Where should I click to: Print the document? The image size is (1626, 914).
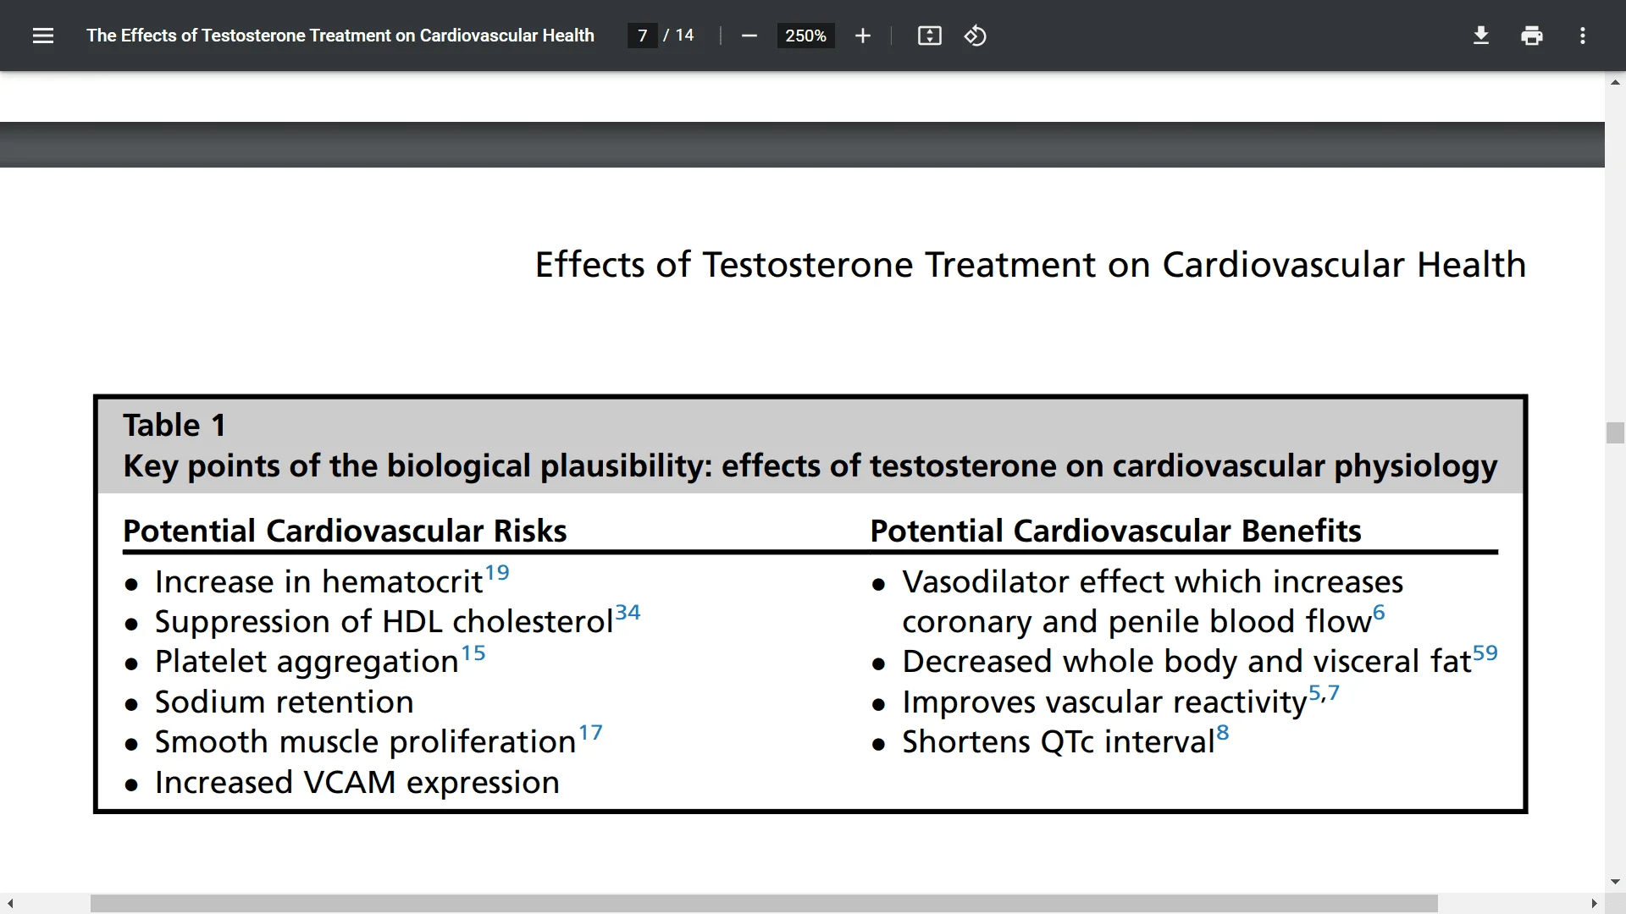point(1531,36)
